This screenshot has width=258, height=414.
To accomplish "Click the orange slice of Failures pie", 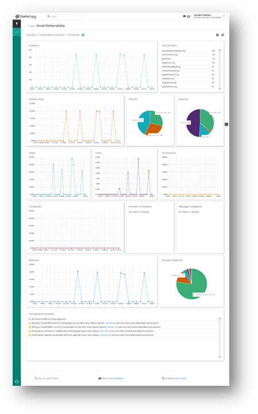I will click(153, 129).
